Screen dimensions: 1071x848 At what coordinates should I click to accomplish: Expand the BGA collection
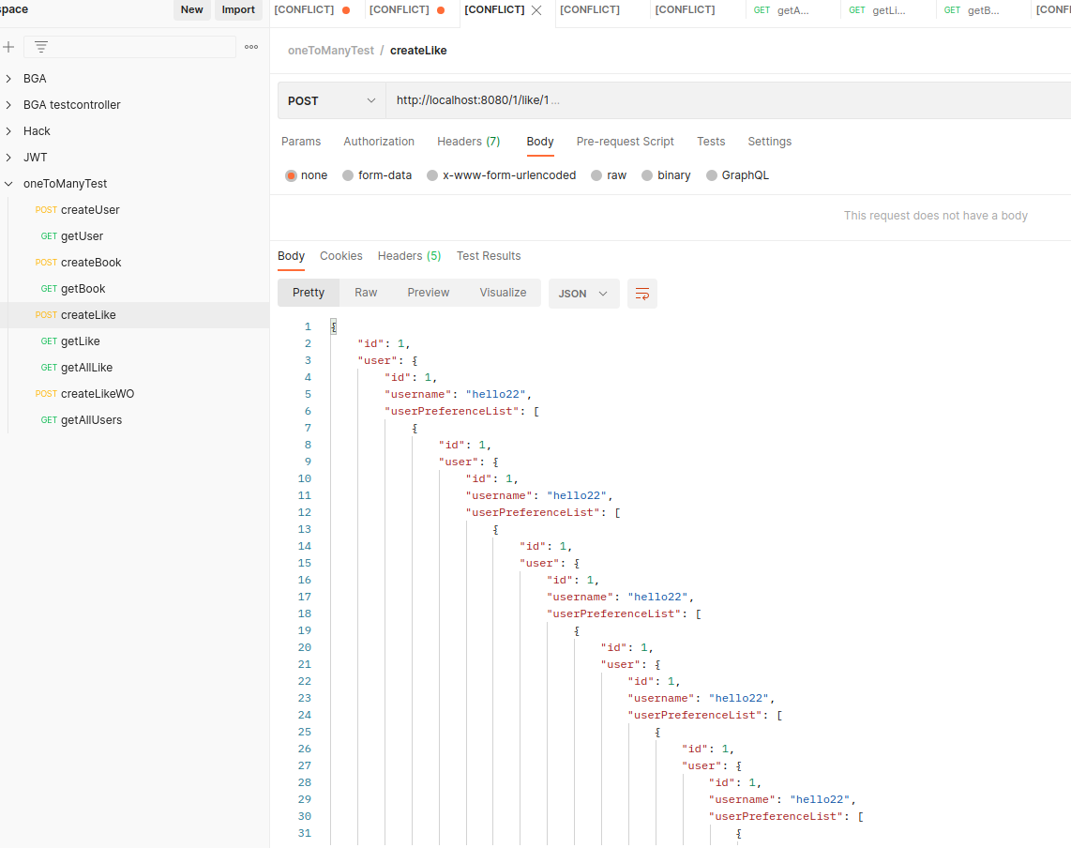coord(8,79)
